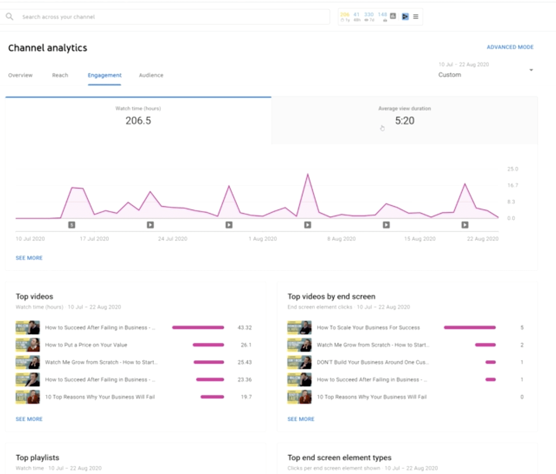This screenshot has width=556, height=474.
Task: Click the blue video icon in the top bar
Action: pyautogui.click(x=405, y=16)
